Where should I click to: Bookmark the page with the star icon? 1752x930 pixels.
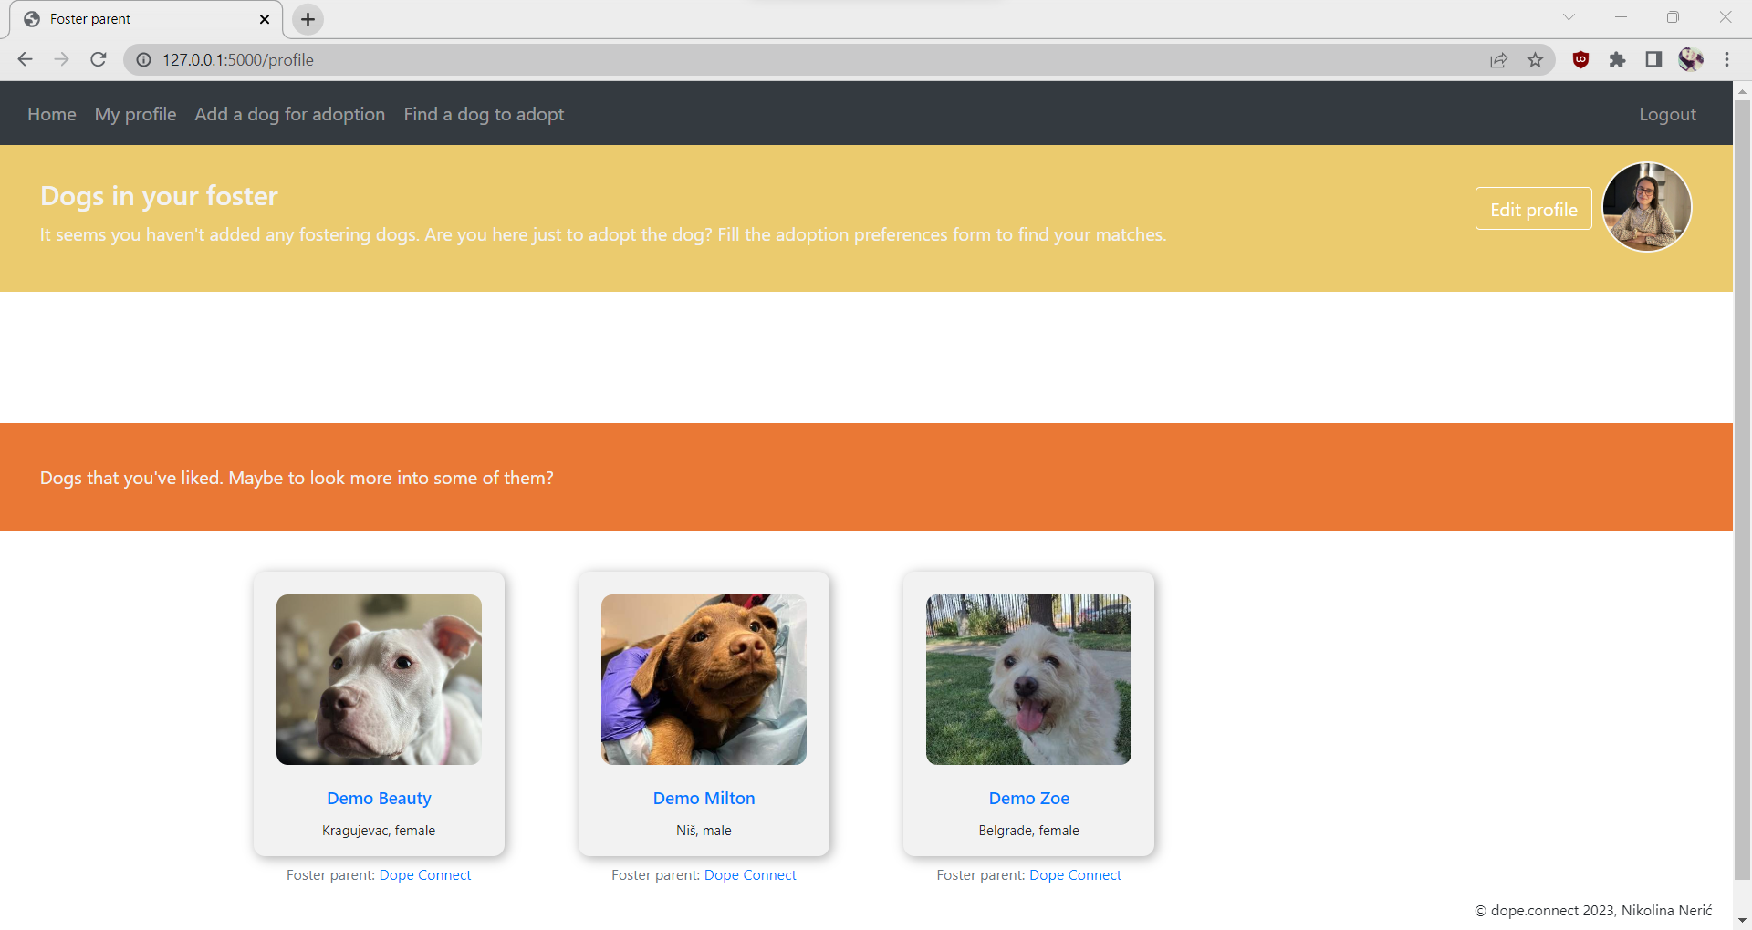pyautogui.click(x=1536, y=59)
